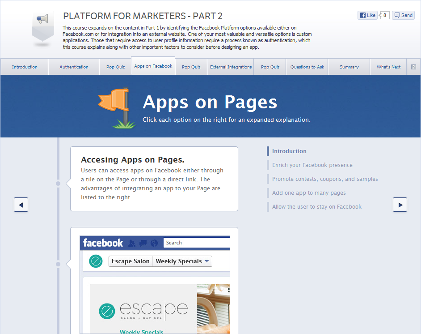Select the Introduction option in the side list
The height and width of the screenshot is (334, 421).
[289, 151]
